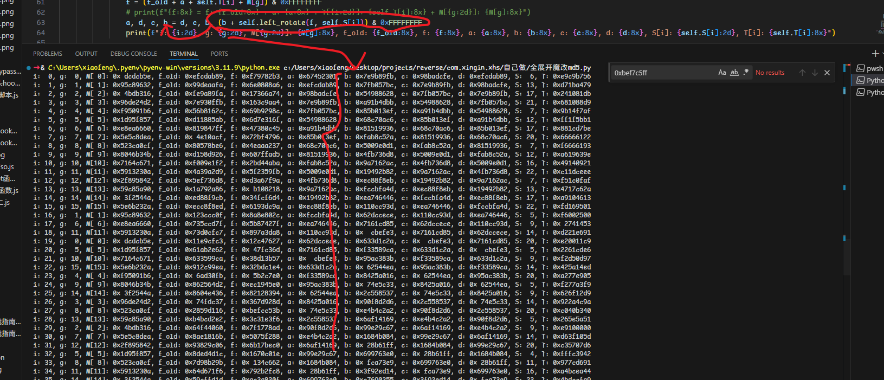
Task: Click editor line number 64
Action: click(41, 33)
